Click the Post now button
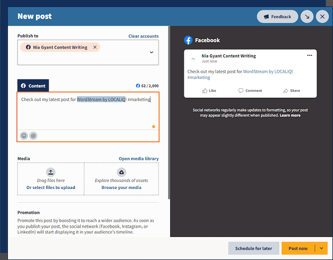The width and height of the screenshot is (333, 260). coord(298,248)
